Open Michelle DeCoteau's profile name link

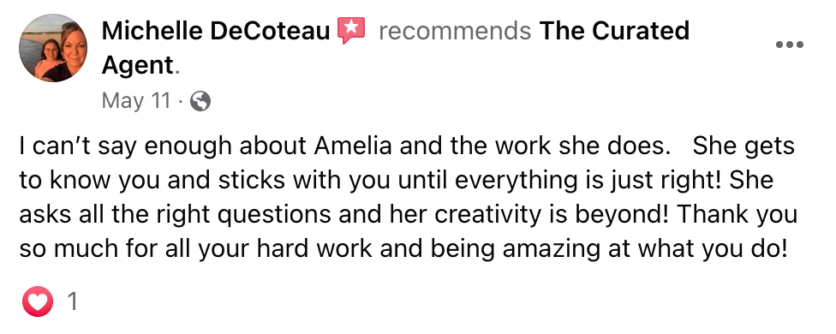[216, 31]
